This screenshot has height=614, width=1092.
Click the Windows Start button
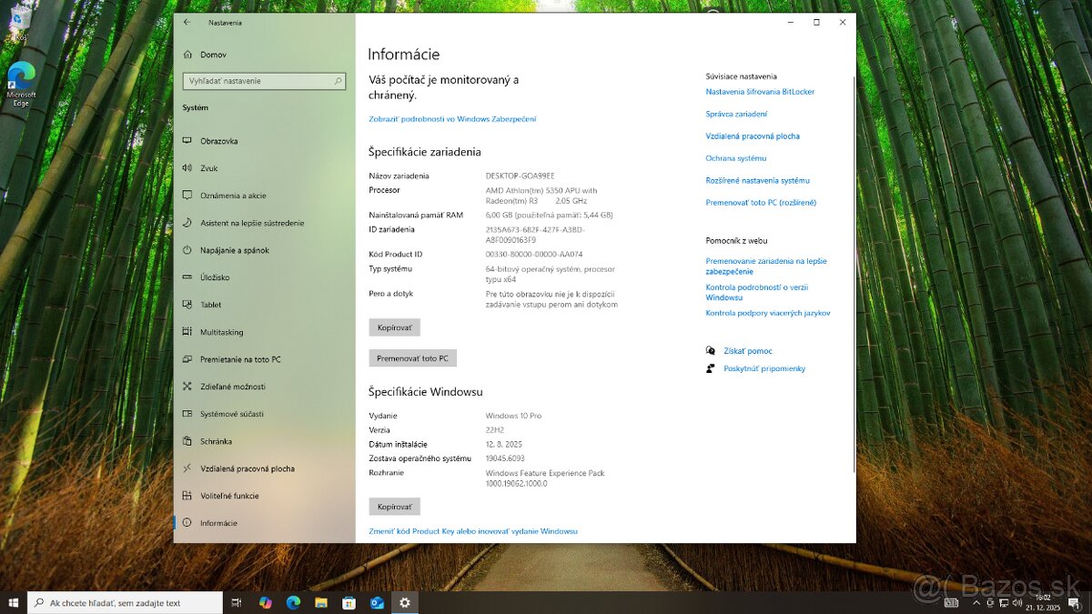coord(14,602)
